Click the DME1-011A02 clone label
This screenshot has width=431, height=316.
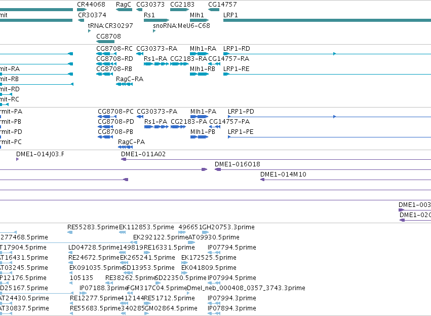pos(143,154)
